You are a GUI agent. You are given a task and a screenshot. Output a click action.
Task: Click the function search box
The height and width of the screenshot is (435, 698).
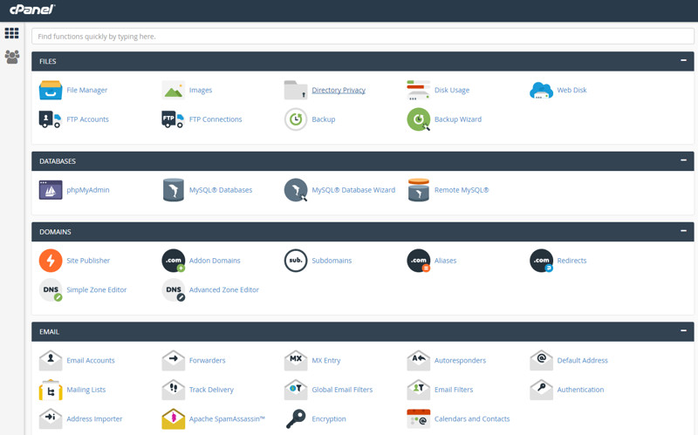(362, 37)
